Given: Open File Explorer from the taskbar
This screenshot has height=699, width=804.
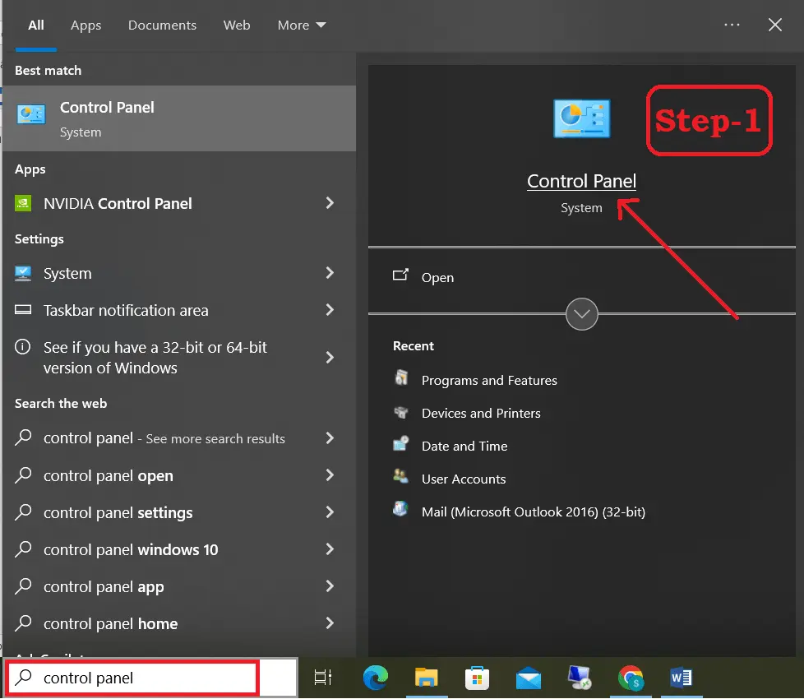Looking at the screenshot, I should click(426, 678).
